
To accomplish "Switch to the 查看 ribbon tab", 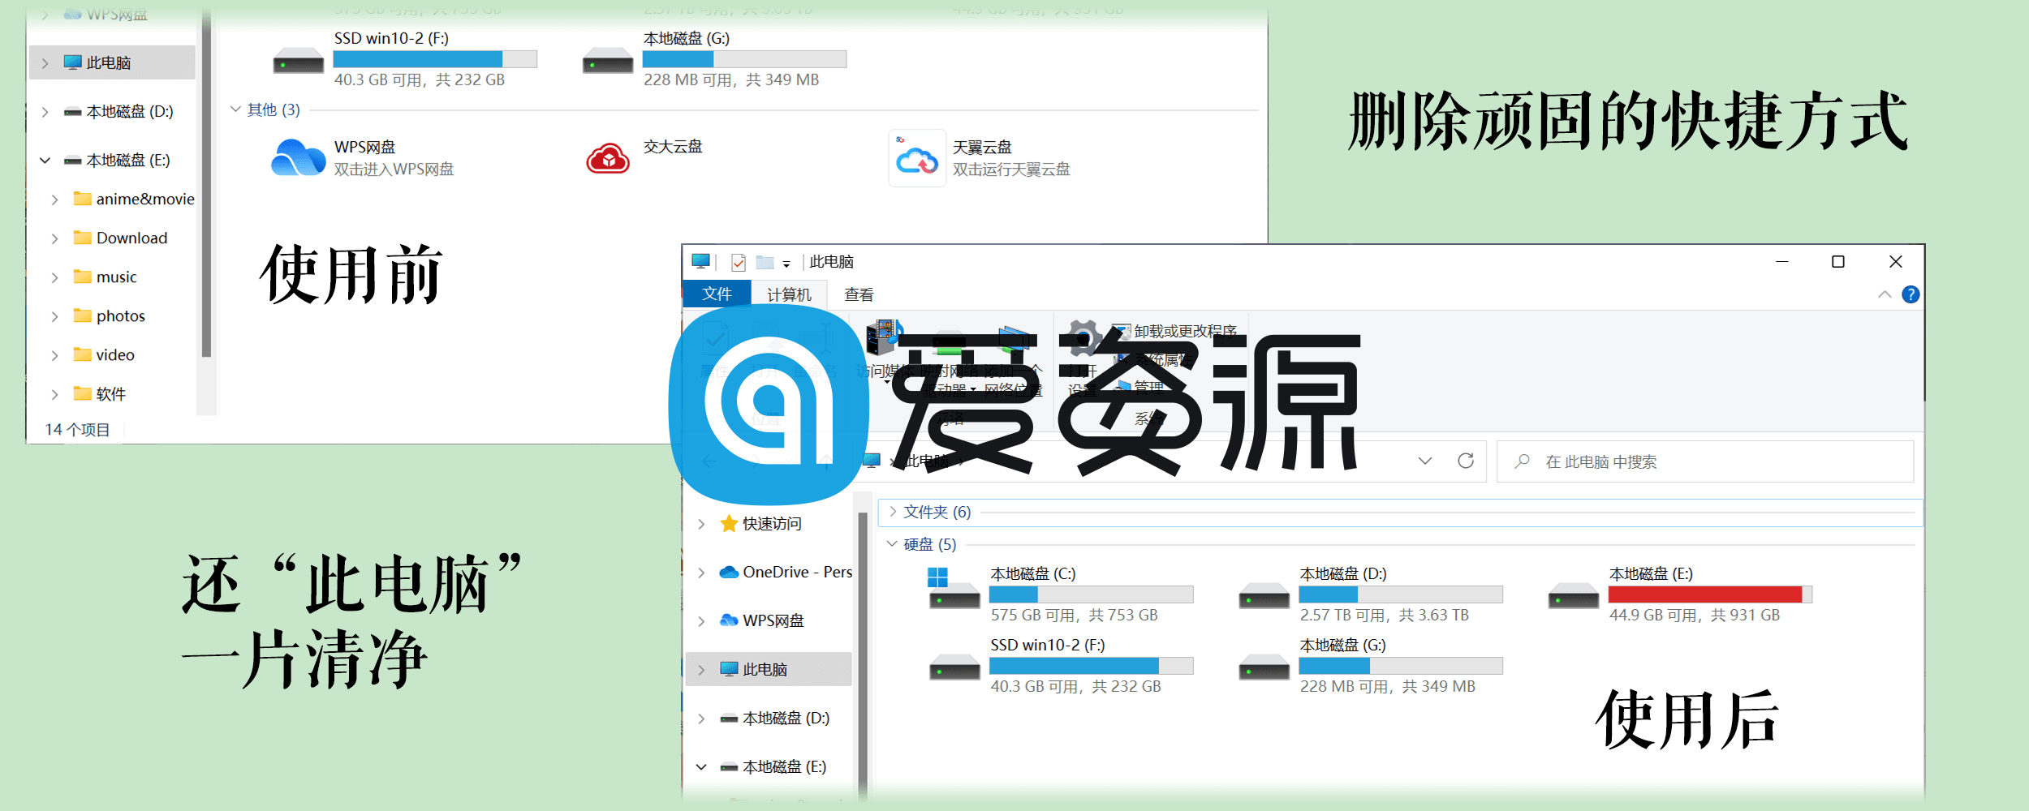I will click(x=859, y=294).
